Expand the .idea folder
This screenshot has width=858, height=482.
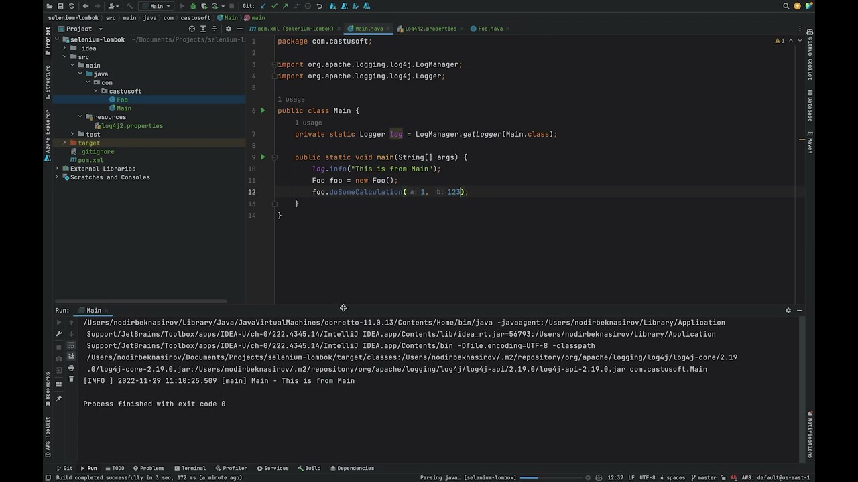[65, 48]
